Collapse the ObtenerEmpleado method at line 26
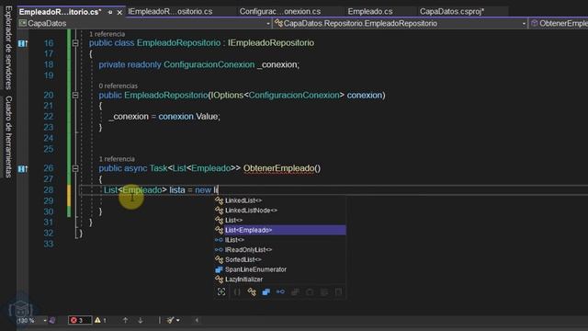Image resolution: width=588 pixels, height=331 pixels. [75, 168]
